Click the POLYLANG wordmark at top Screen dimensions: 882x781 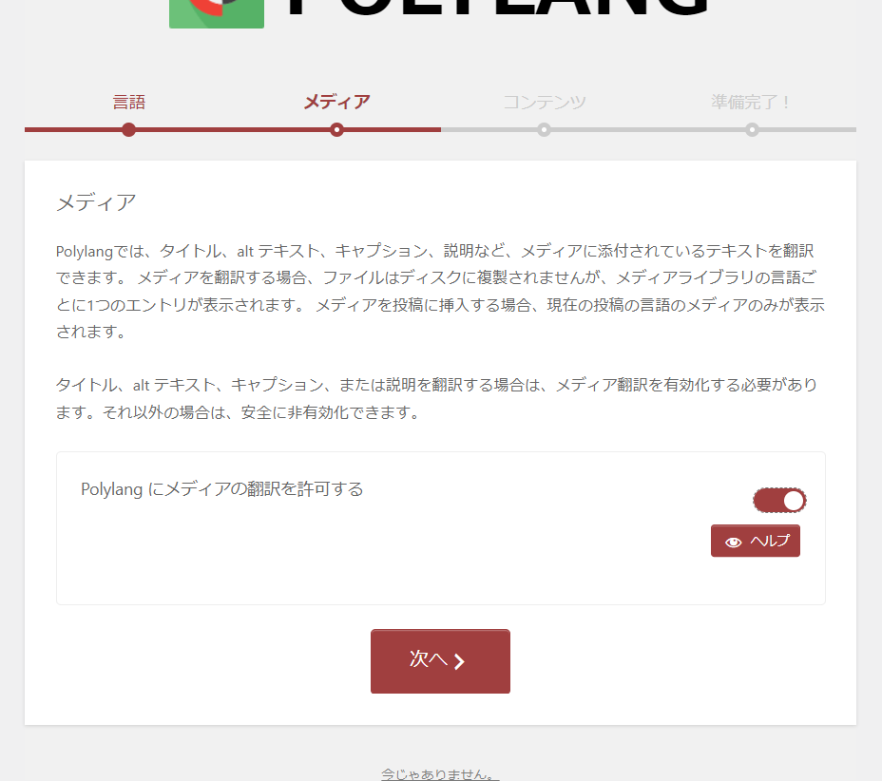[x=497, y=8]
